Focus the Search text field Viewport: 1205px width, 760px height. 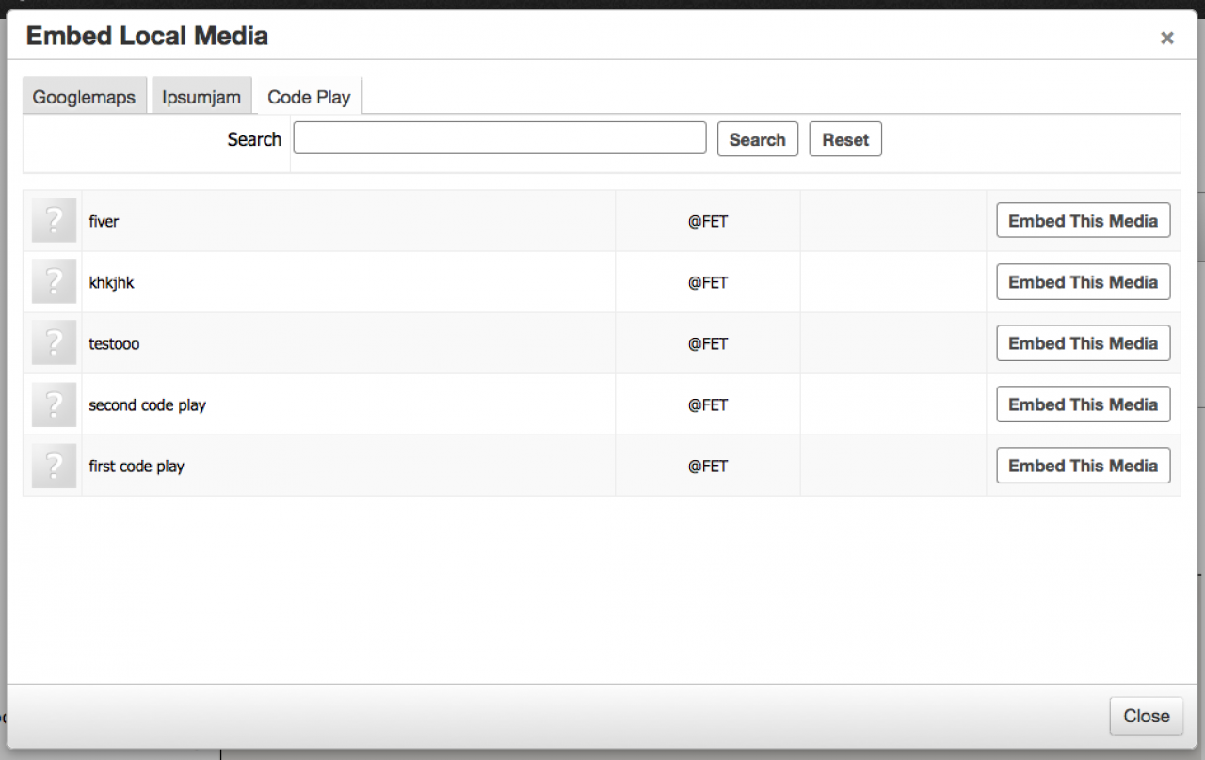pos(499,138)
